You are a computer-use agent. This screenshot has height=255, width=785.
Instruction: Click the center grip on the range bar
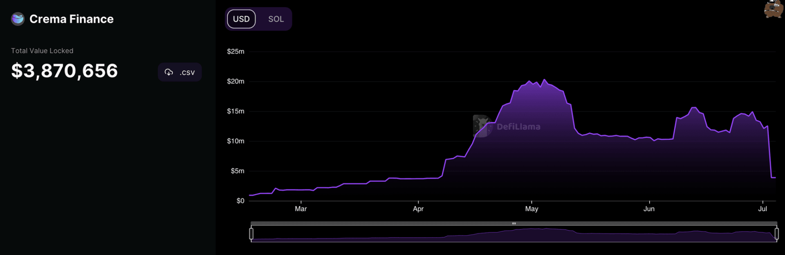coord(514,224)
